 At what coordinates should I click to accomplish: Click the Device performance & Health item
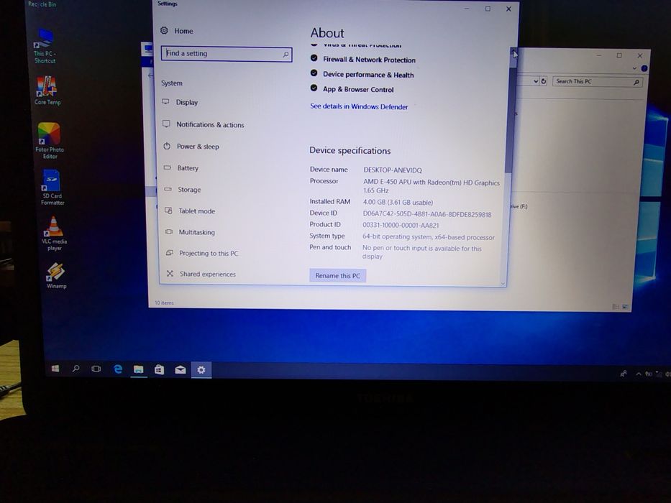point(368,75)
